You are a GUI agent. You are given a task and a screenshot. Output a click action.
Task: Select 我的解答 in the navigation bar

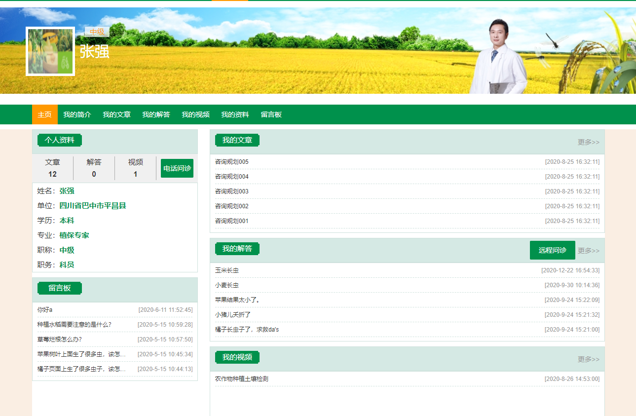click(156, 114)
